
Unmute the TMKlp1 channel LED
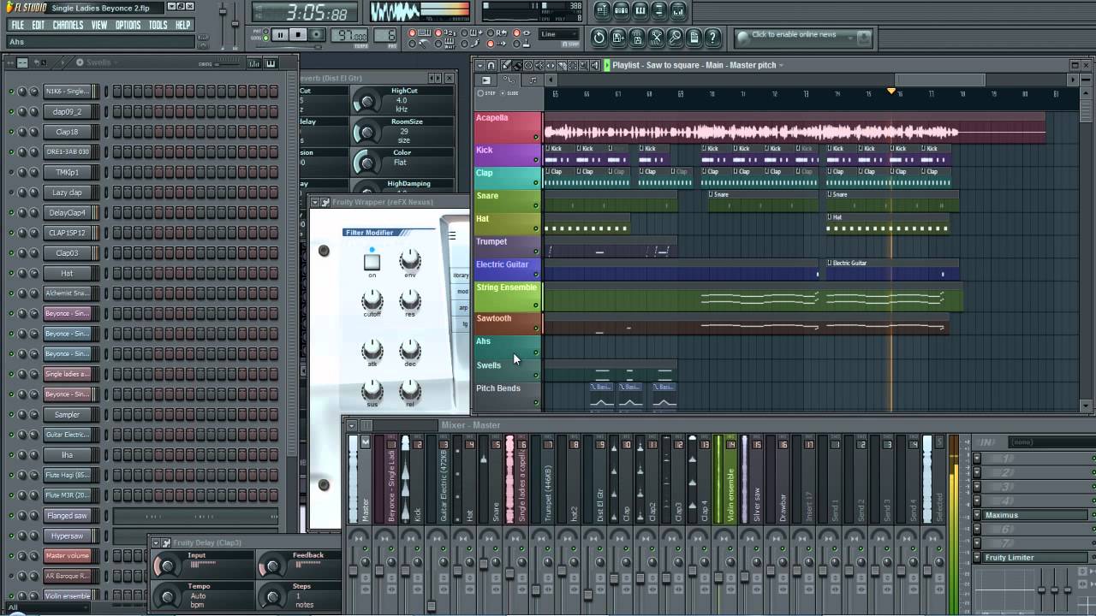(x=11, y=173)
